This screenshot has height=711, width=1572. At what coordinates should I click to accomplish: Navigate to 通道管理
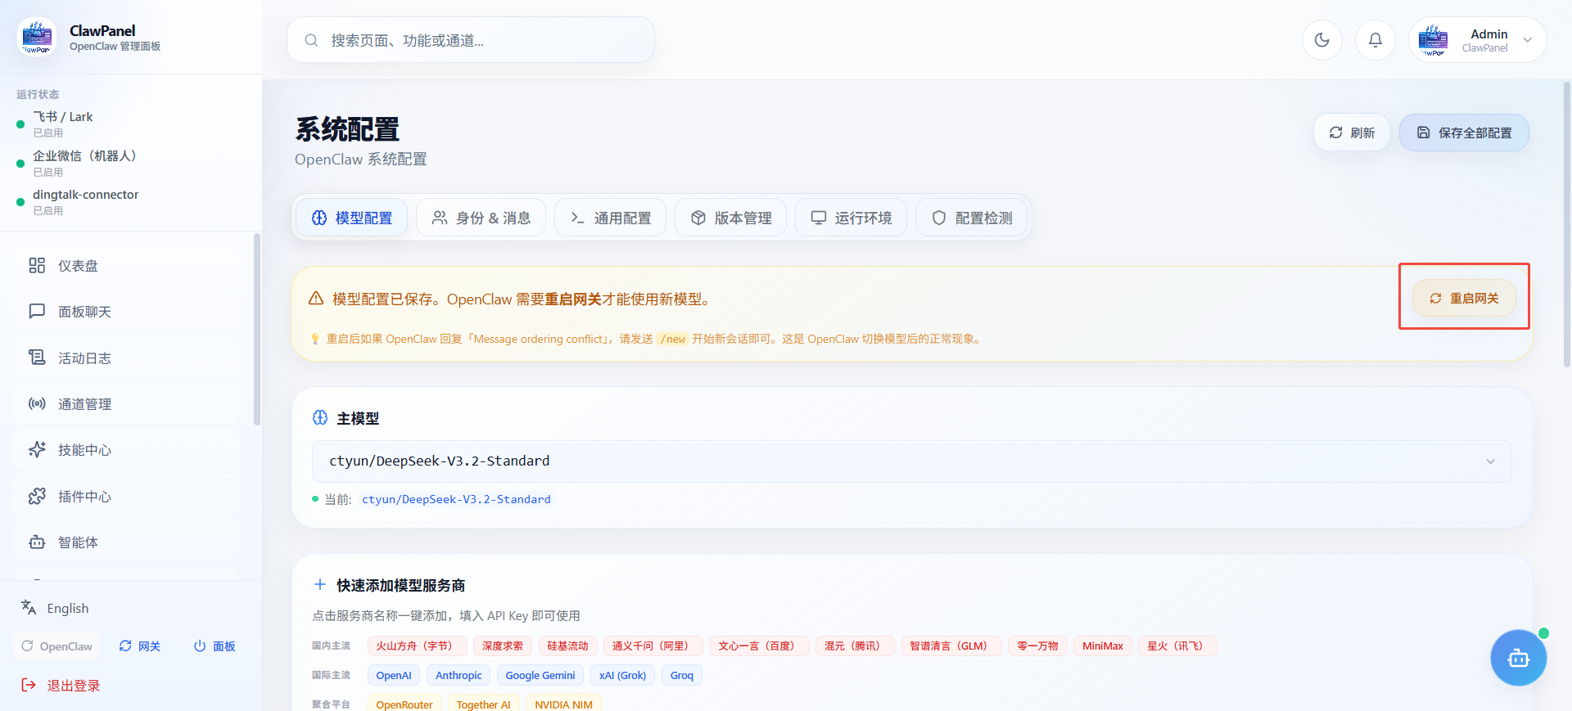click(x=84, y=404)
